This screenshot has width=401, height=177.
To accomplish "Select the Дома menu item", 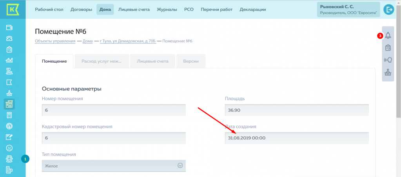I will coord(105,10).
